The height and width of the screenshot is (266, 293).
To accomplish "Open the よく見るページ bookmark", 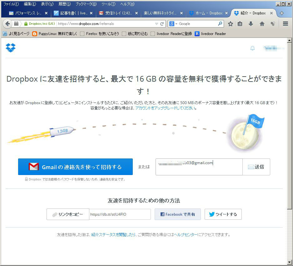I will pyautogui.click(x=16, y=34).
